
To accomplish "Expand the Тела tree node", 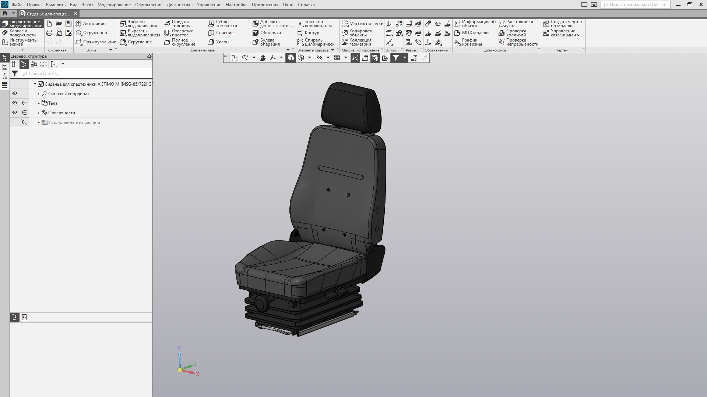I will (x=39, y=103).
